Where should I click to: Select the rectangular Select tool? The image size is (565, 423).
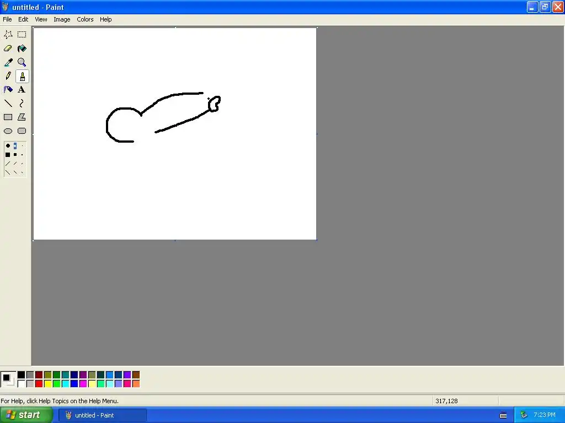[x=22, y=35]
